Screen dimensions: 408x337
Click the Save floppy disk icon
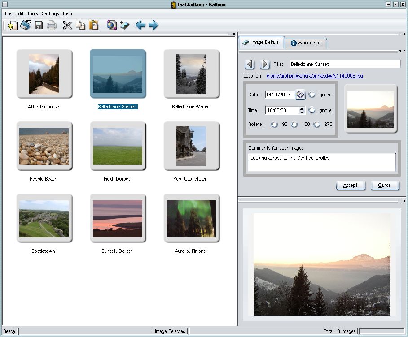[x=39, y=25]
